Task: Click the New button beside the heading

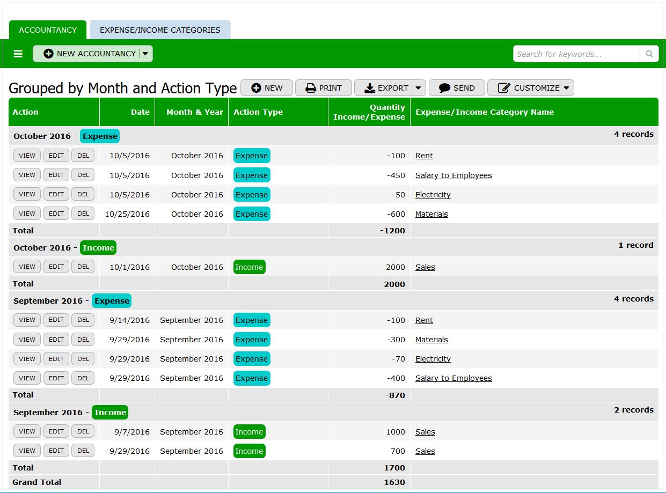Action: click(x=267, y=88)
